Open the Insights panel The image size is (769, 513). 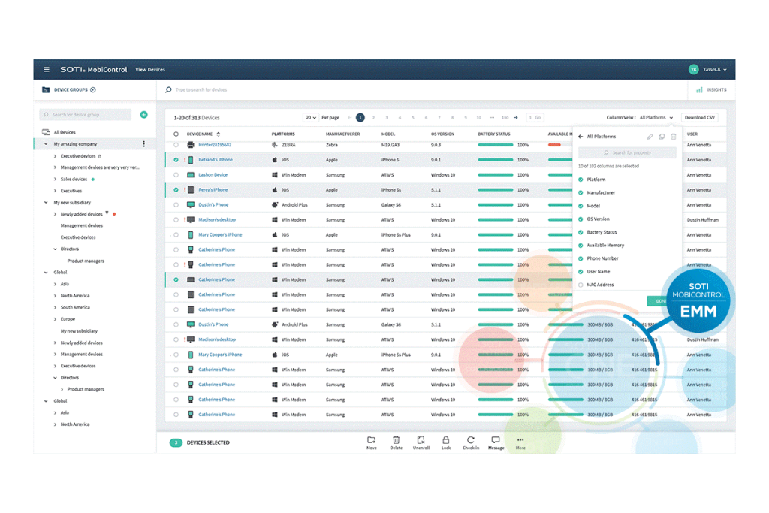click(x=711, y=89)
